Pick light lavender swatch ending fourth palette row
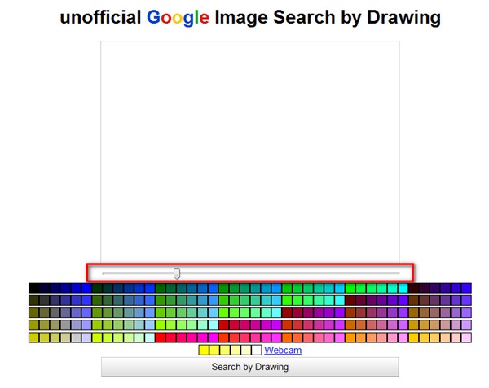The image size is (489, 388). pos(466,325)
